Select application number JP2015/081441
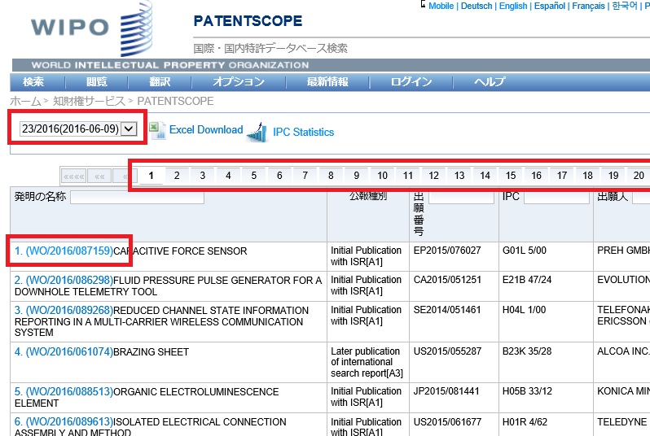Screen dimensions: 650x436 pos(446,391)
